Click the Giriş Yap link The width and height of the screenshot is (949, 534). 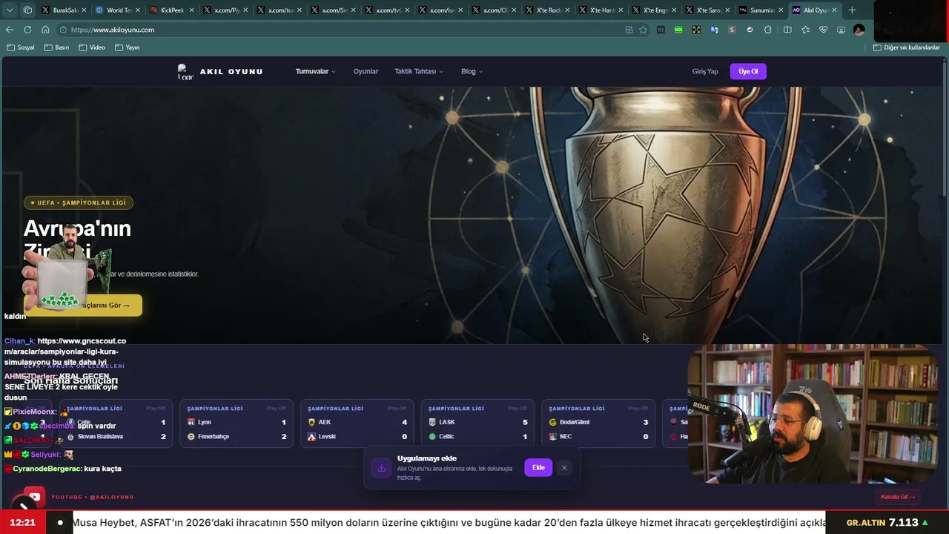point(705,71)
